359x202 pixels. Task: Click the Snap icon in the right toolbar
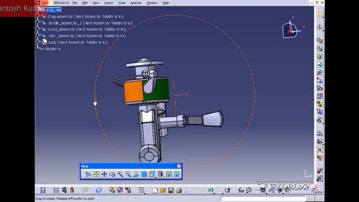coord(320,141)
